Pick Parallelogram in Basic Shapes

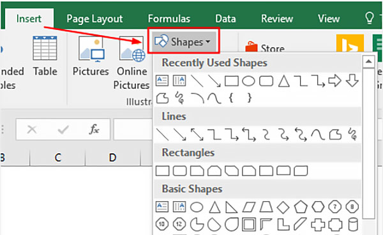coord(249,207)
